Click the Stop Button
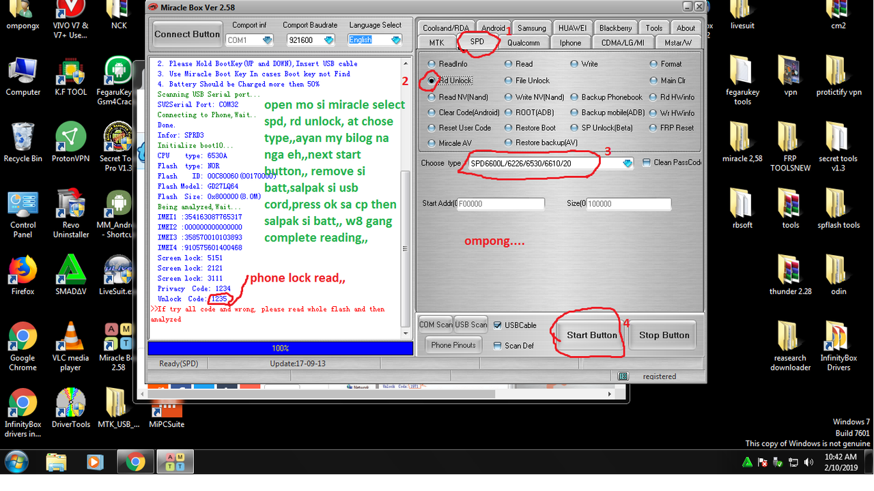874x491 pixels. pyautogui.click(x=664, y=335)
